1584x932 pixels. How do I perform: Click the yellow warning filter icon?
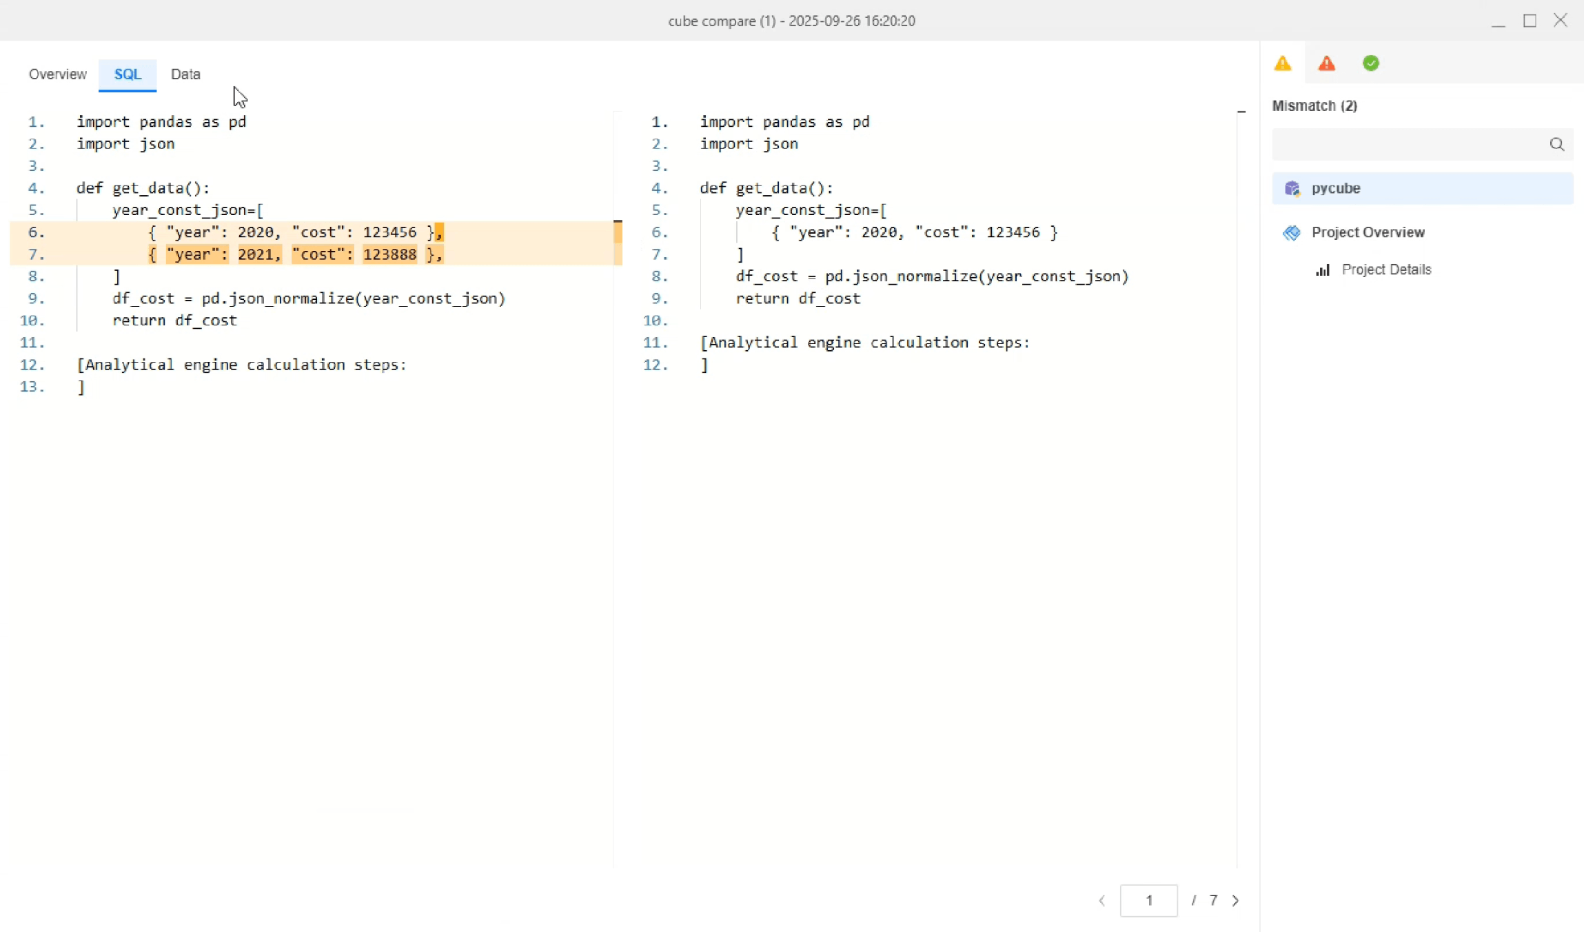click(x=1282, y=63)
